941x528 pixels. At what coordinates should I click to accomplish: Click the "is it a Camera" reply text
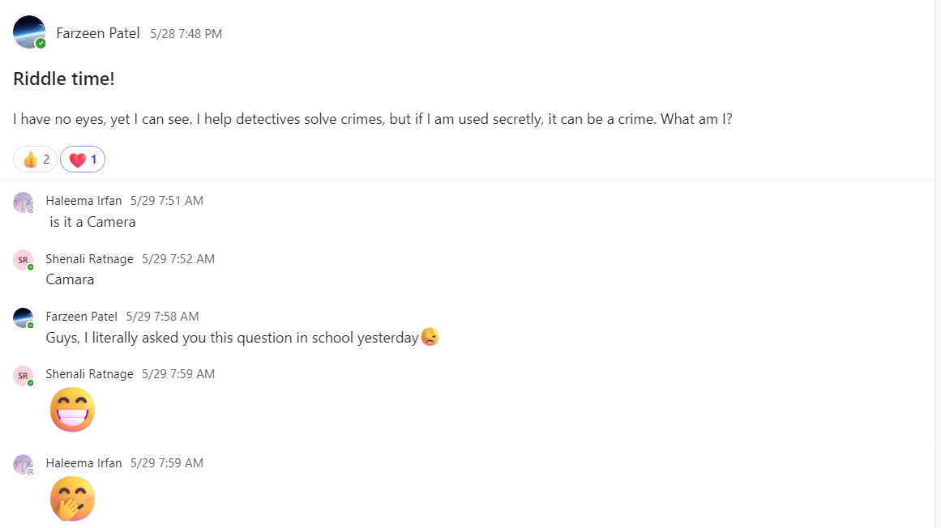pos(92,222)
